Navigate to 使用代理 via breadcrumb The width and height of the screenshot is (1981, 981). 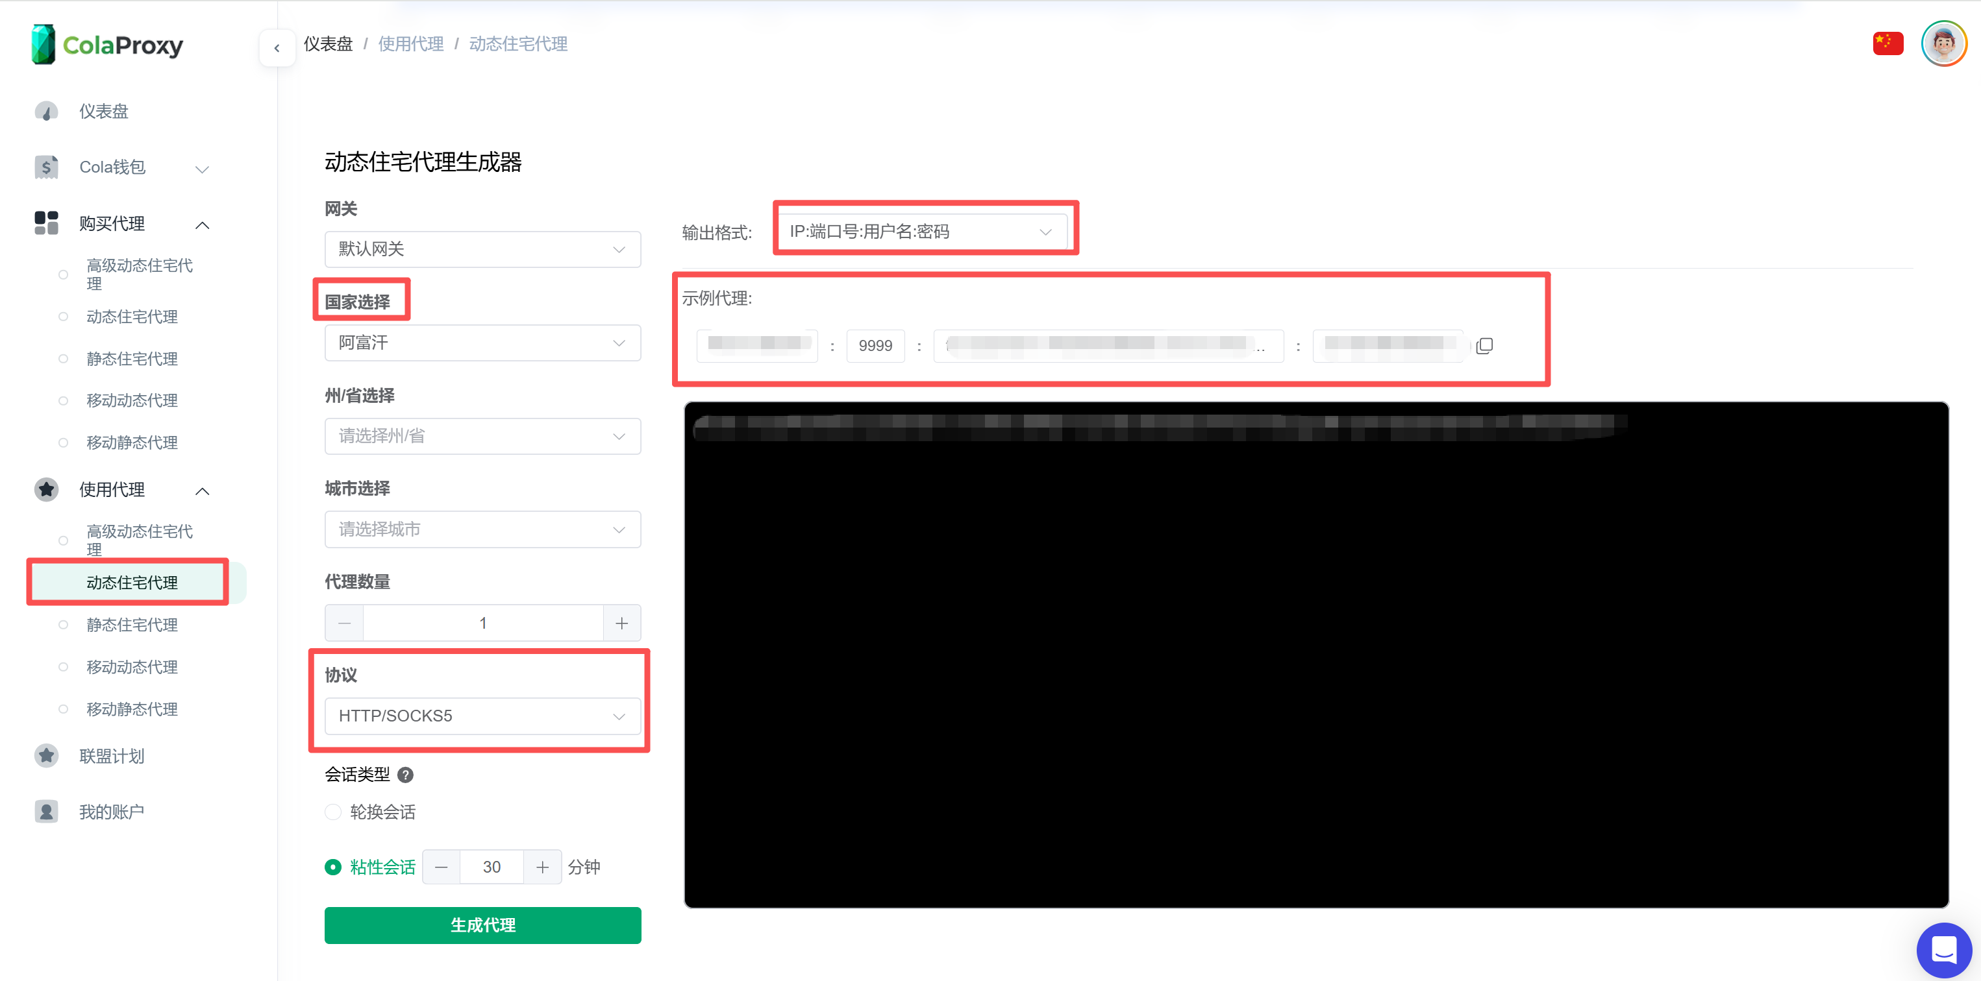pyautogui.click(x=410, y=43)
